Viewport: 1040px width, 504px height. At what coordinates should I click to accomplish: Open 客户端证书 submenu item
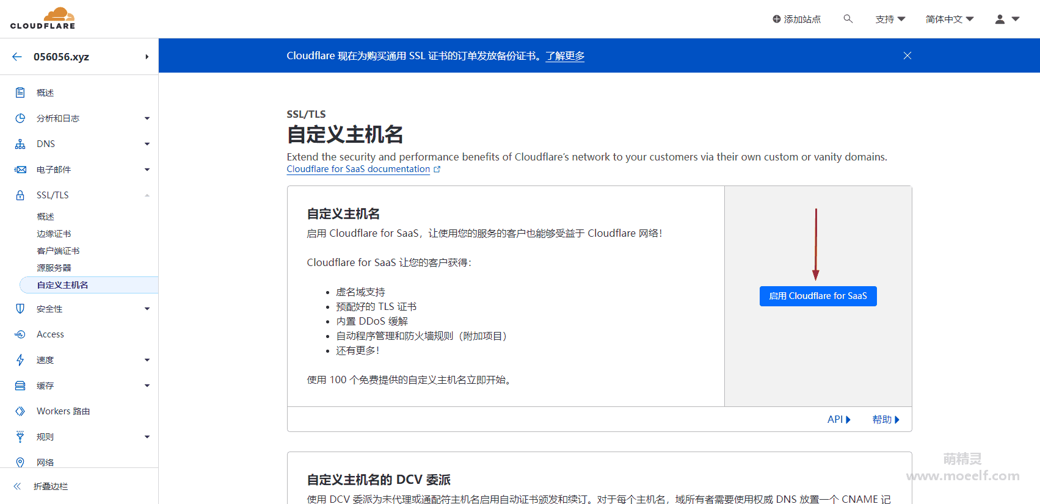pyautogui.click(x=58, y=251)
